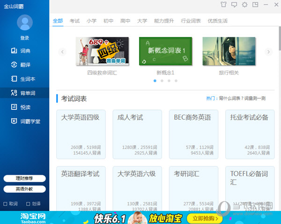
Task: Open the settings gear icon
Action: click(x=244, y=5)
